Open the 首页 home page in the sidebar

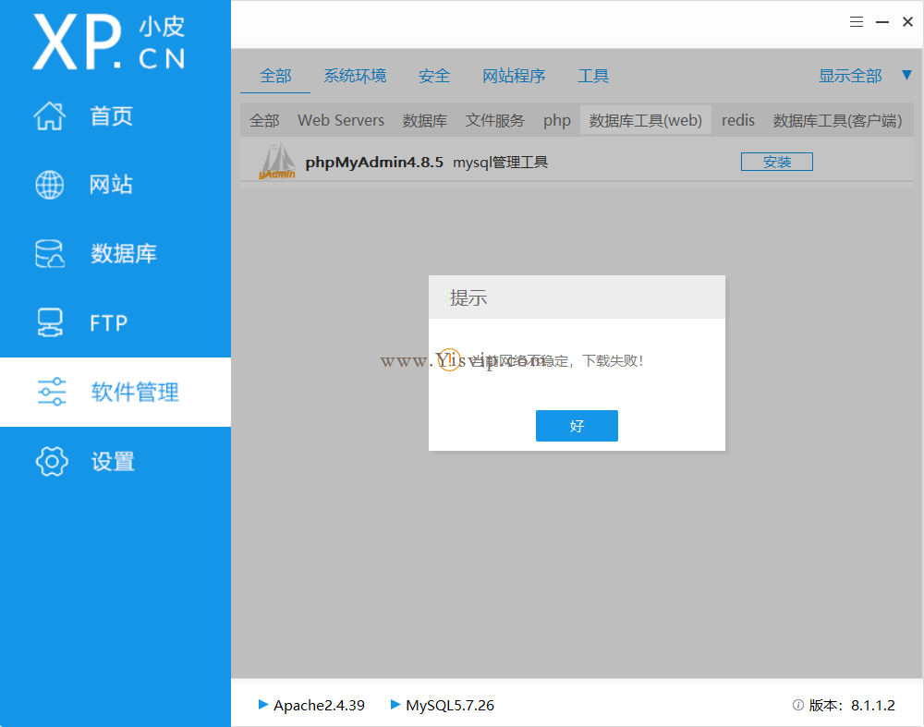[115, 116]
